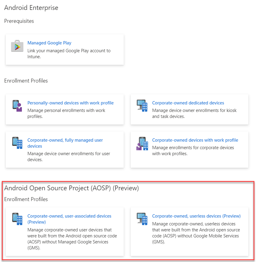Open Personally-owned devices with work profile
Viewport: 267px width, 262px height.
pos(70,103)
